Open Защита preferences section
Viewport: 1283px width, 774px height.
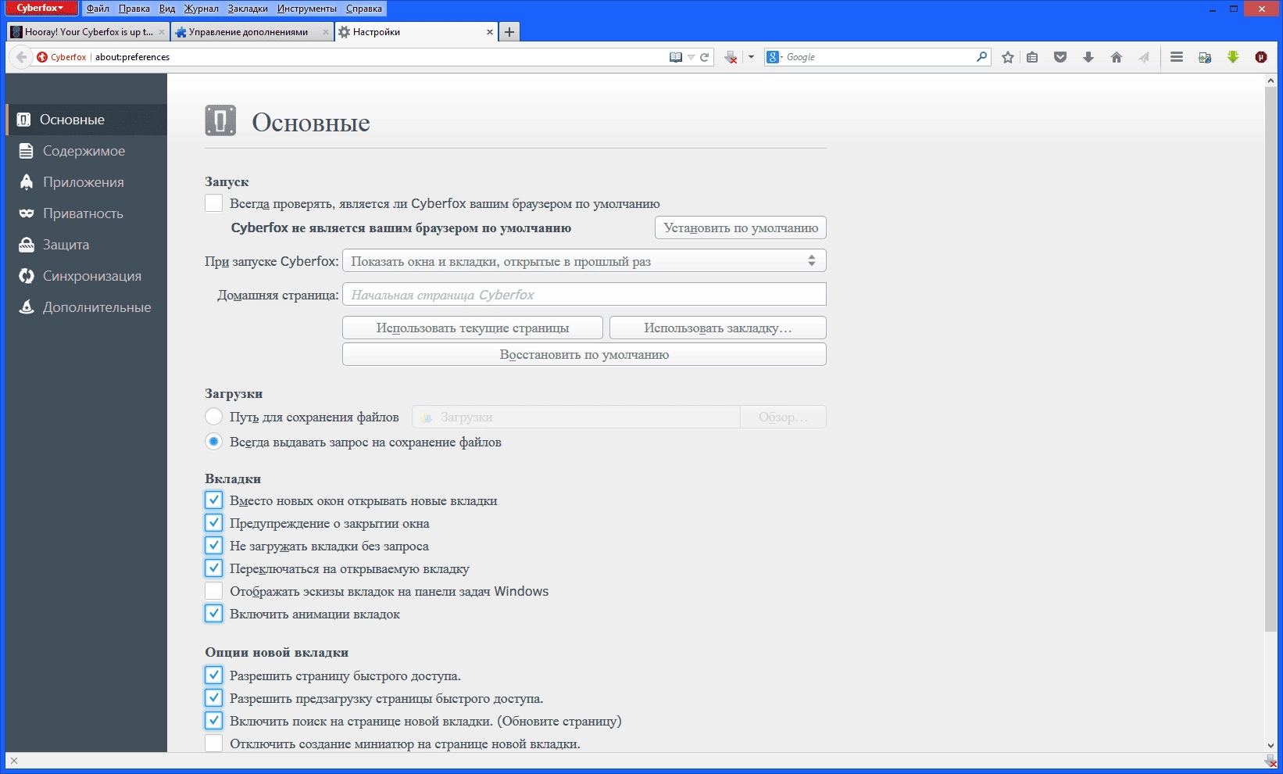click(87, 245)
